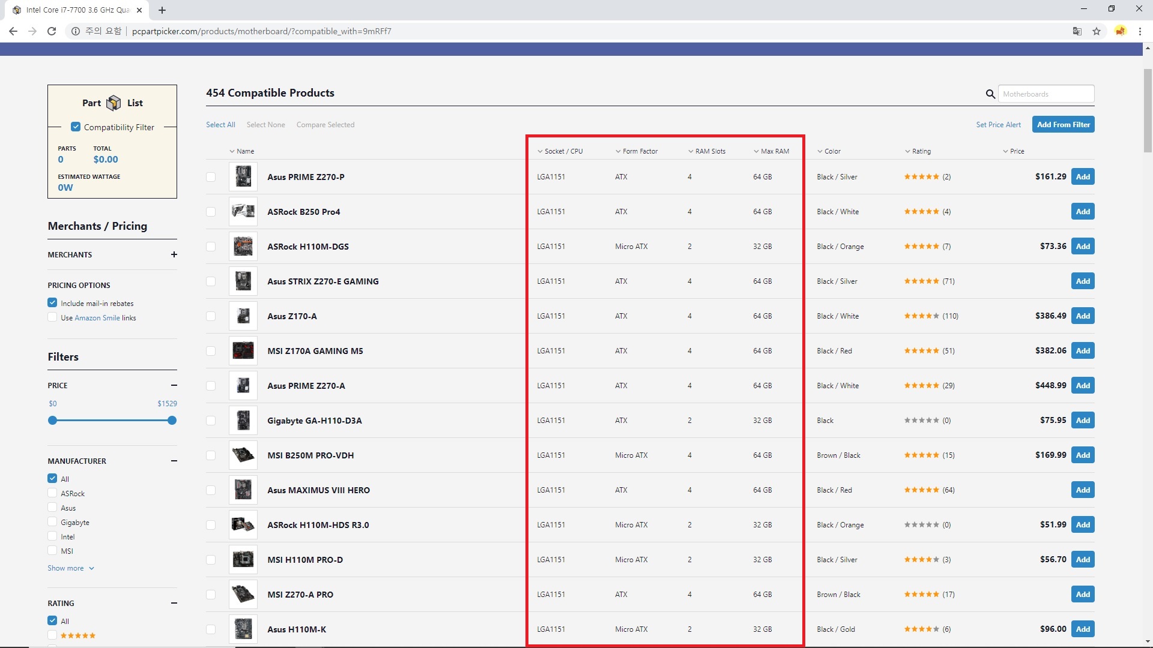Sort by Rating column
The image size is (1153, 648).
[918, 151]
